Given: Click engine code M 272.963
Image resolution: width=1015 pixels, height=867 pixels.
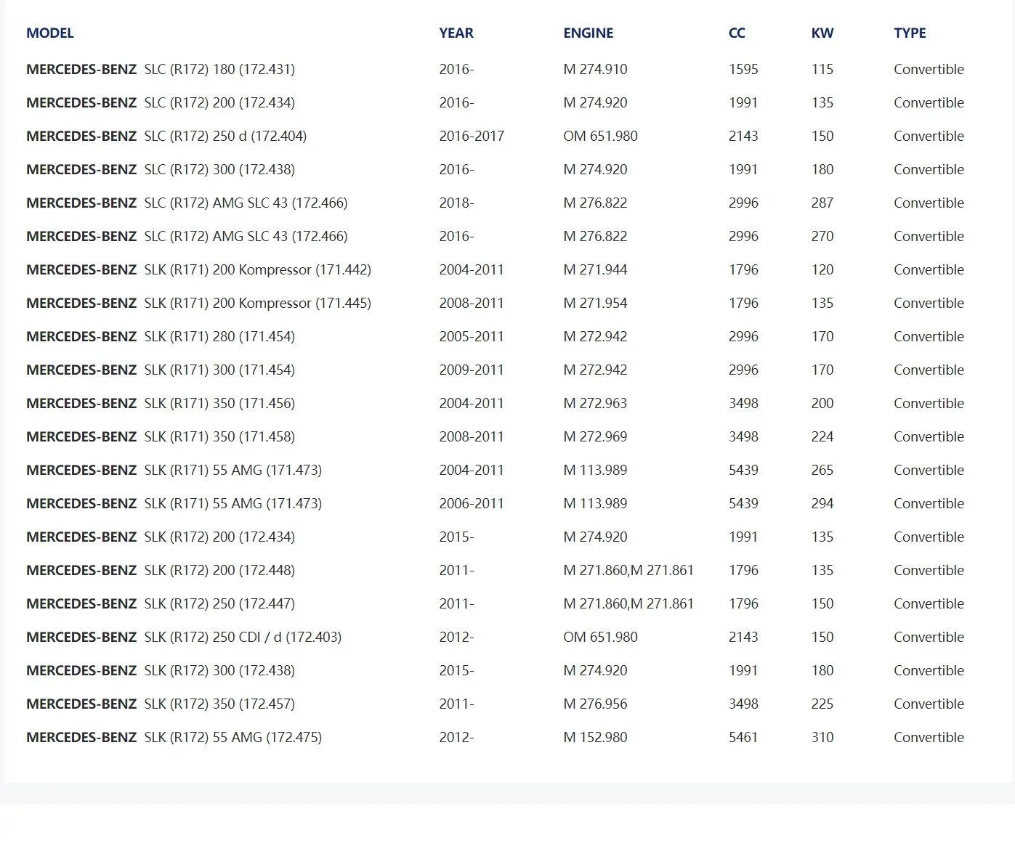Looking at the screenshot, I should click(595, 404).
